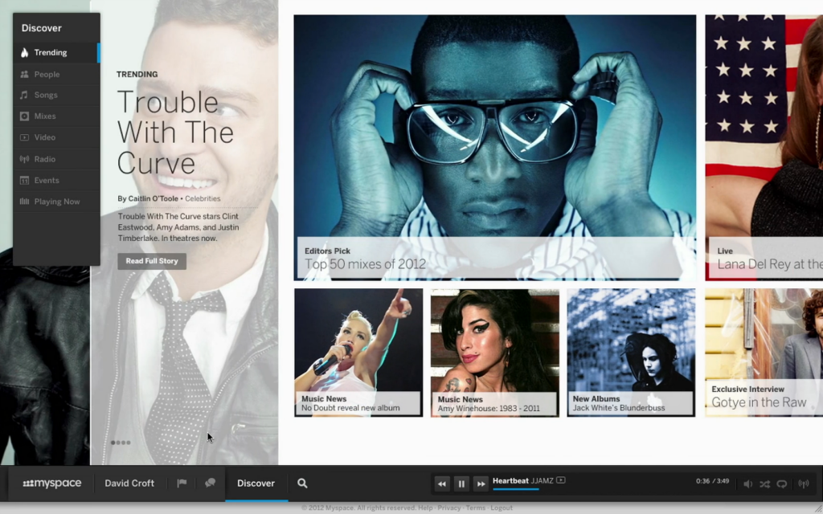Skip to the next track
Viewport: 823px width, 514px height.
pyautogui.click(x=481, y=483)
